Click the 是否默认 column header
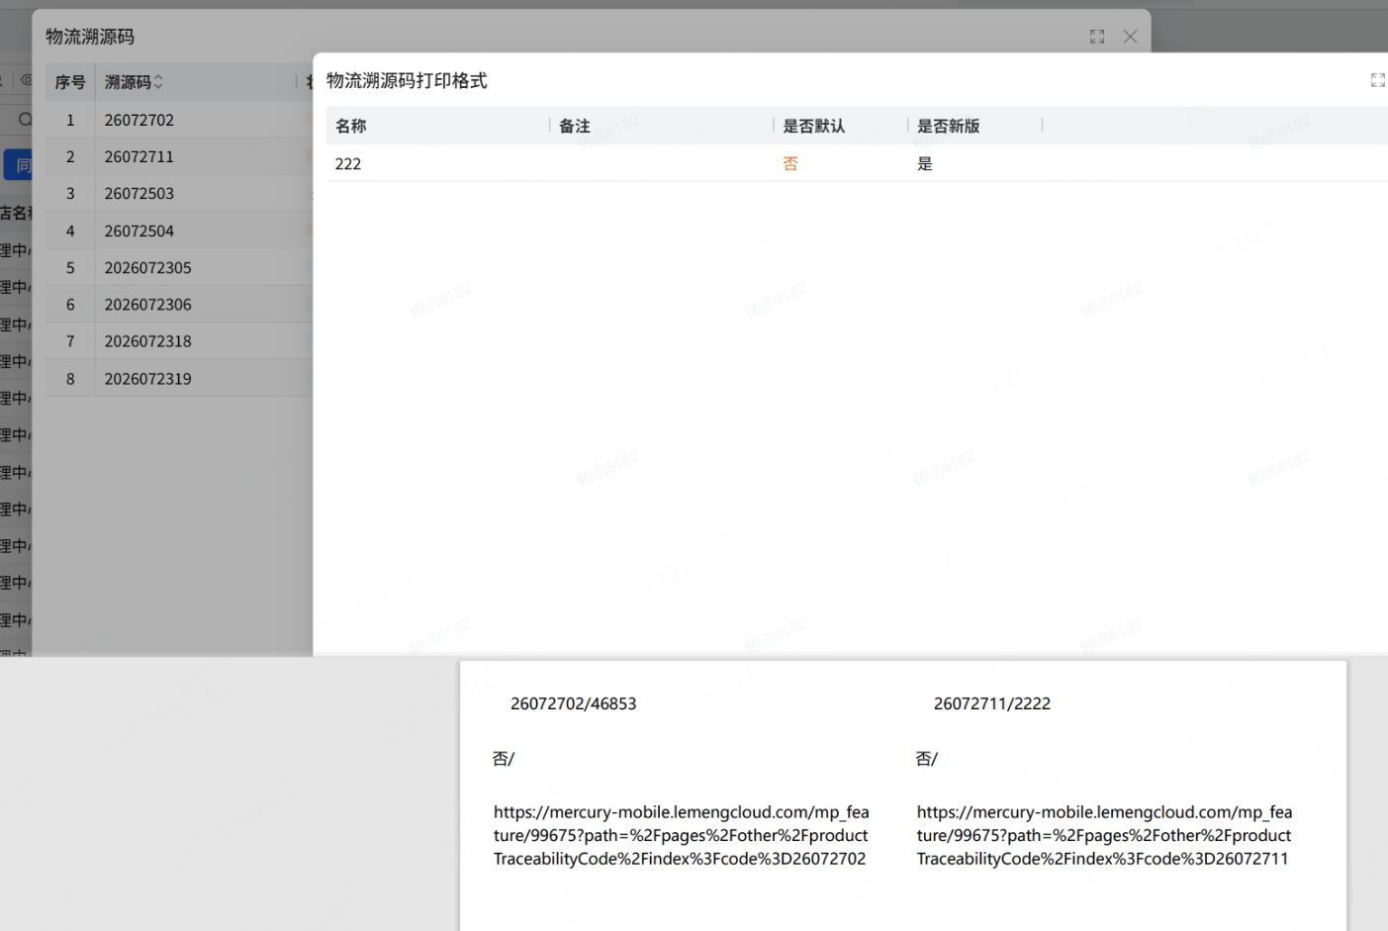This screenshot has width=1388, height=931. (x=814, y=126)
